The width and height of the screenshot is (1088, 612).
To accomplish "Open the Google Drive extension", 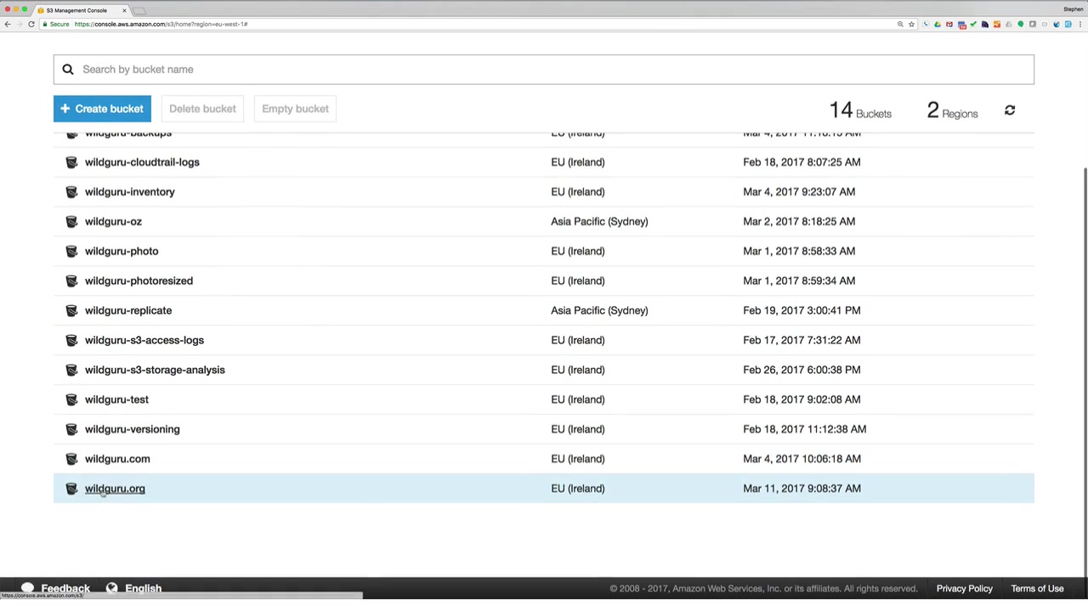I will [938, 24].
